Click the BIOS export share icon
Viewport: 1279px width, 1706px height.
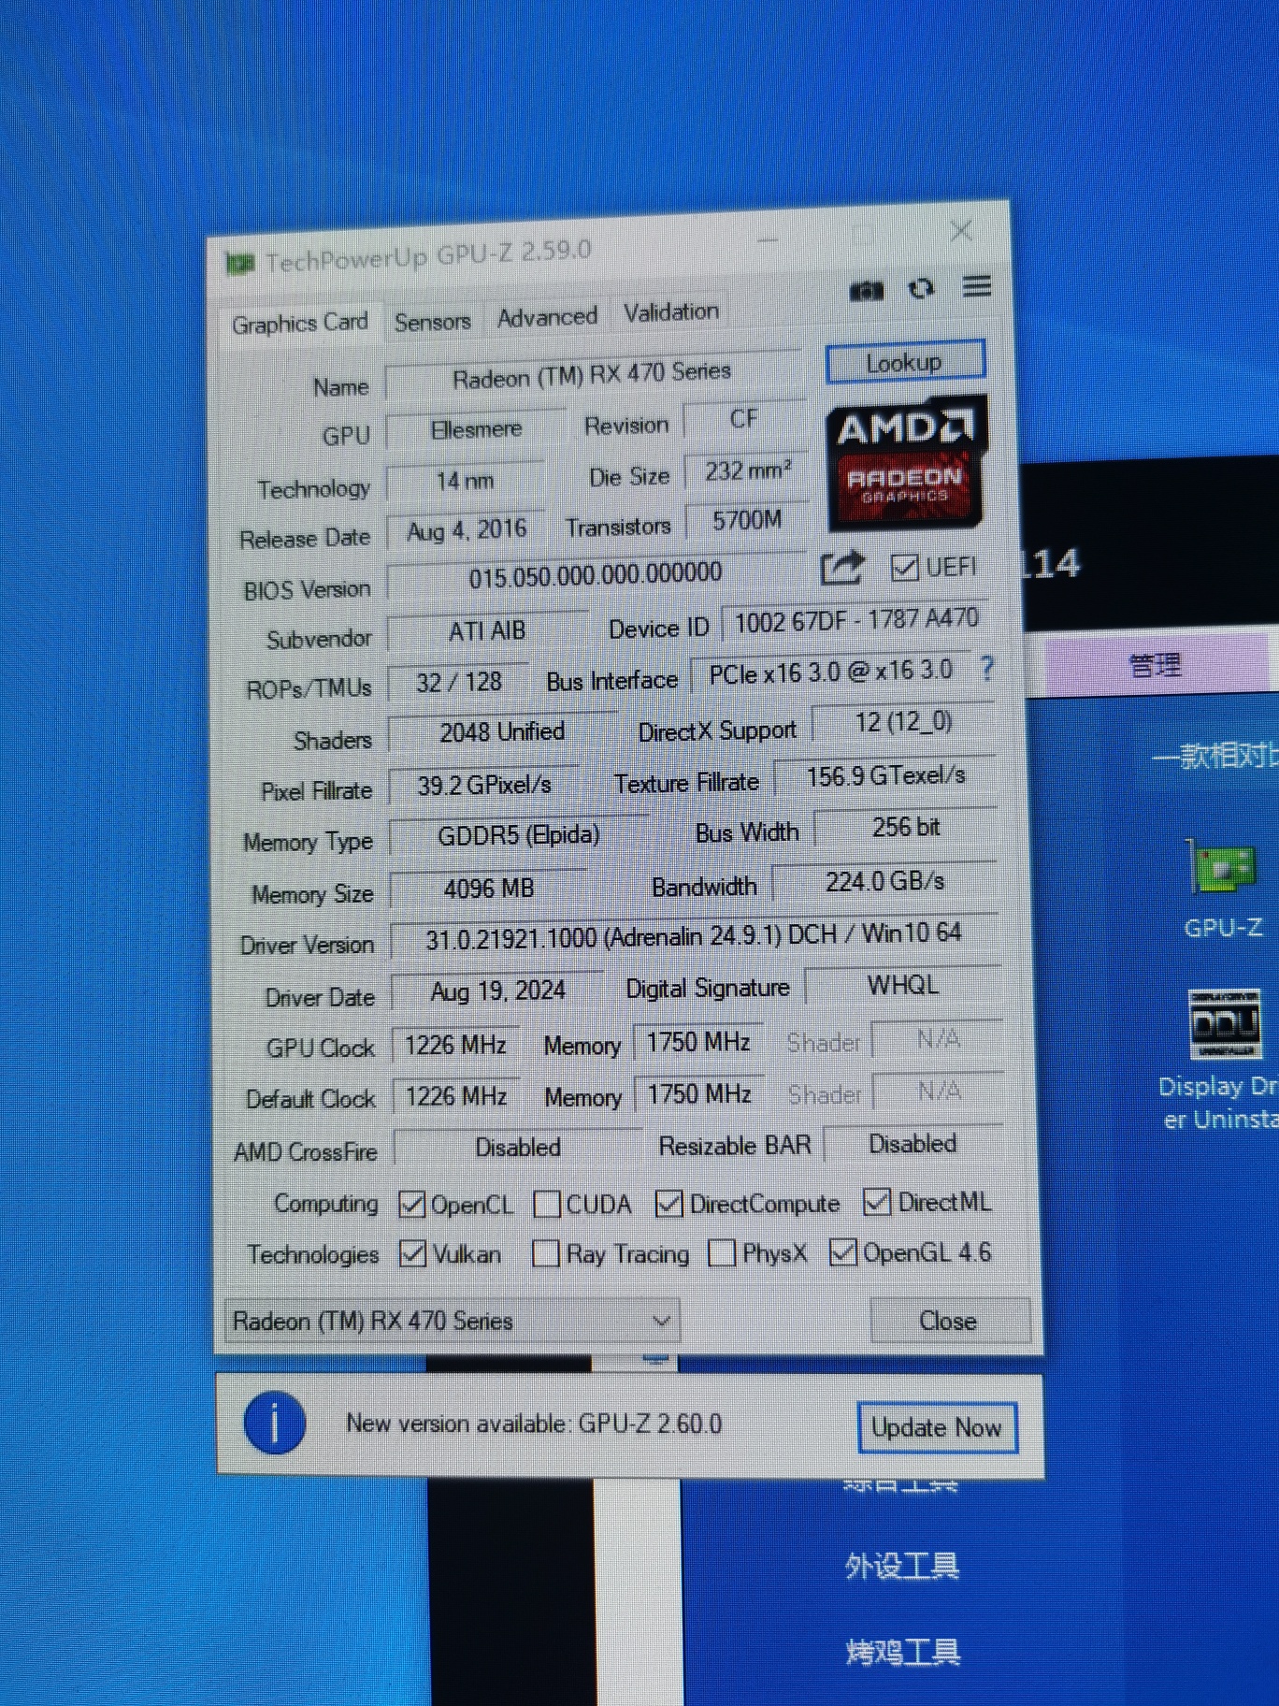(841, 568)
